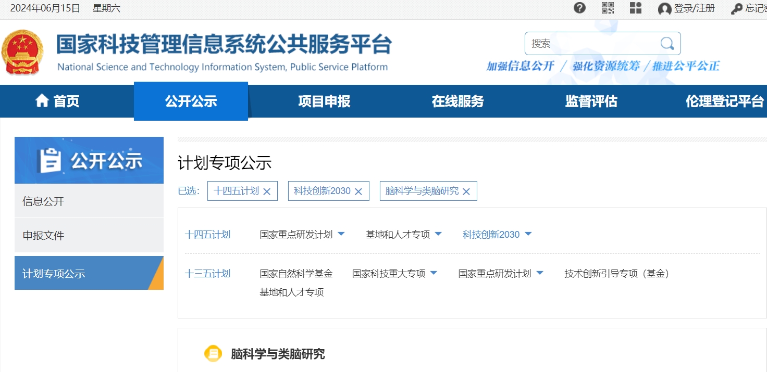Open the QR code icon
Viewport: 767px width, 372px height.
click(x=608, y=8)
